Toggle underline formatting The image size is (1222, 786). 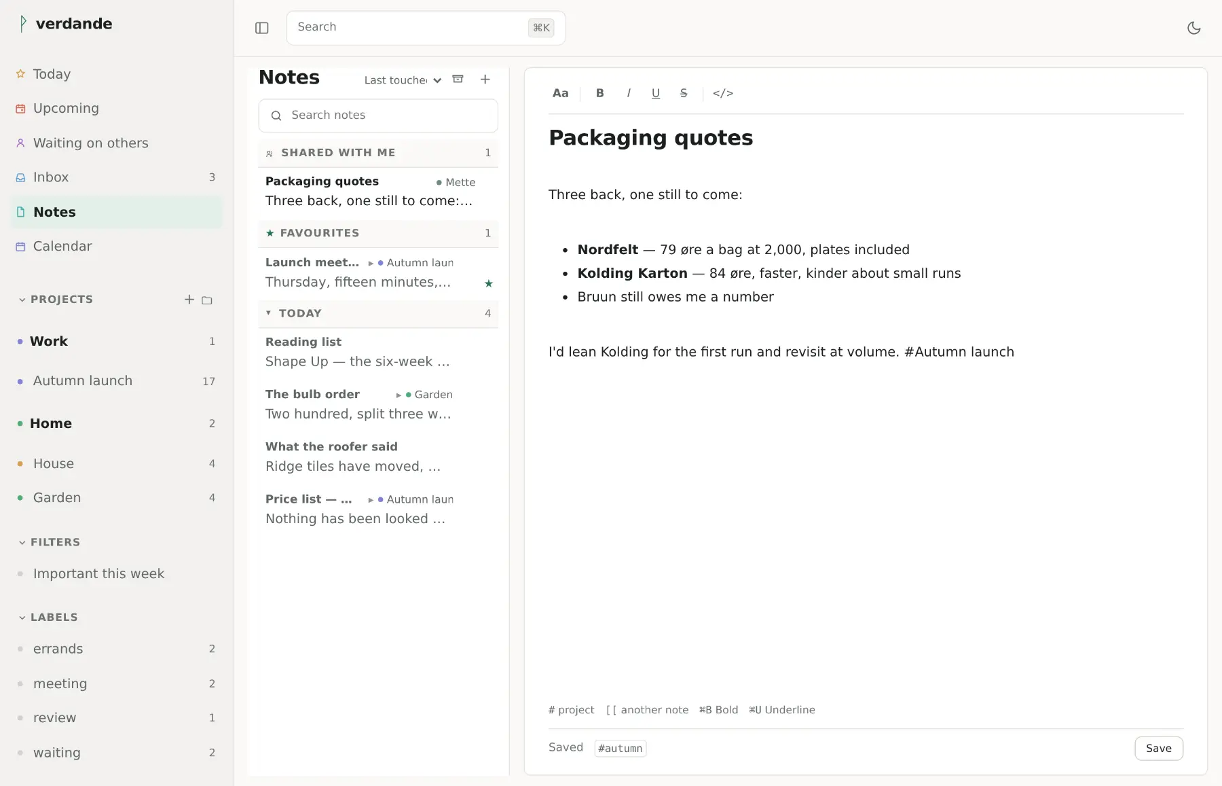(656, 93)
